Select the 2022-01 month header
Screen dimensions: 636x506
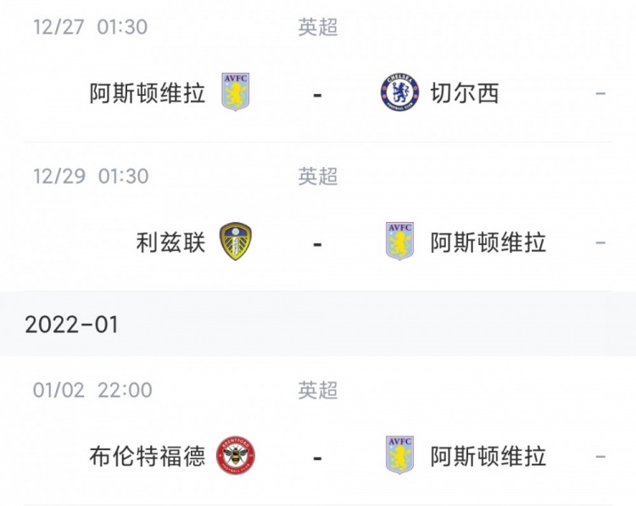click(71, 325)
